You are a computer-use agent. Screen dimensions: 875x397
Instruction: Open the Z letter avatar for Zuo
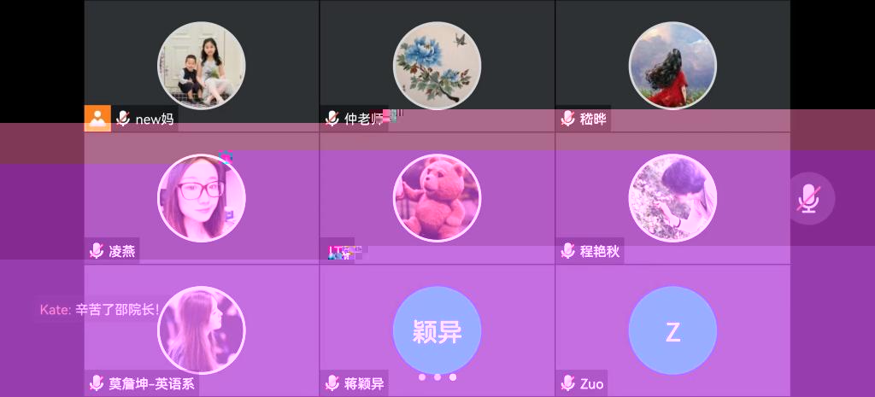[x=672, y=330]
